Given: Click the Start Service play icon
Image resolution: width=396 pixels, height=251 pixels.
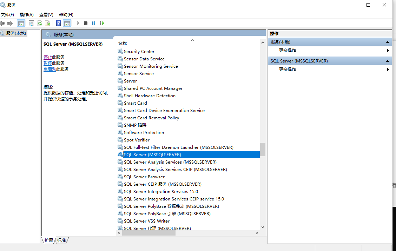Looking at the screenshot, I should tap(78, 23).
